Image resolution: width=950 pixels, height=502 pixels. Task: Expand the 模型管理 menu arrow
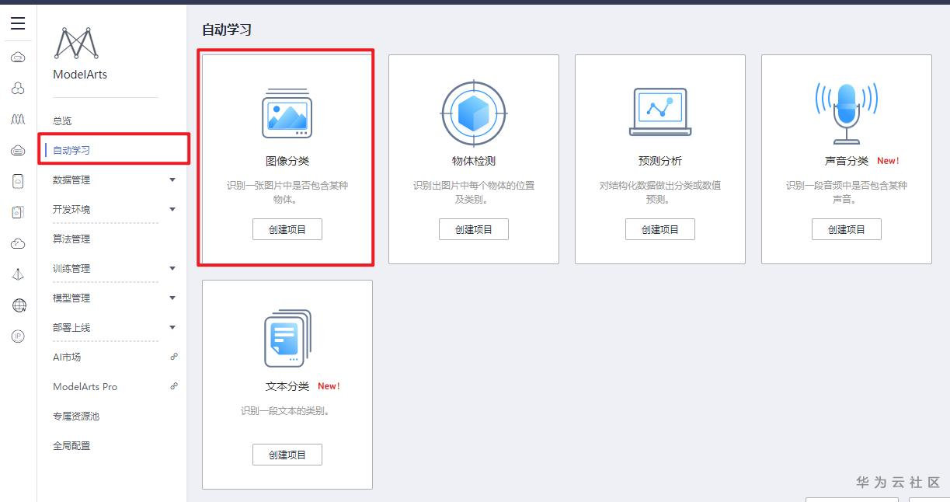(172, 298)
